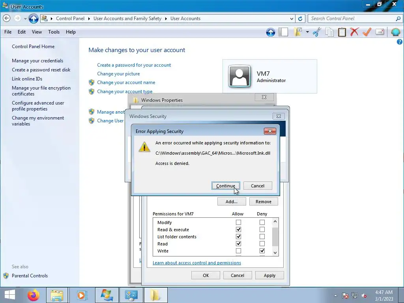Check Deny for the Modify permission
This screenshot has height=303, width=404.
pos(262,222)
